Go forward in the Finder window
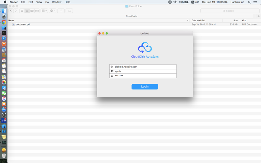 point(16,11)
